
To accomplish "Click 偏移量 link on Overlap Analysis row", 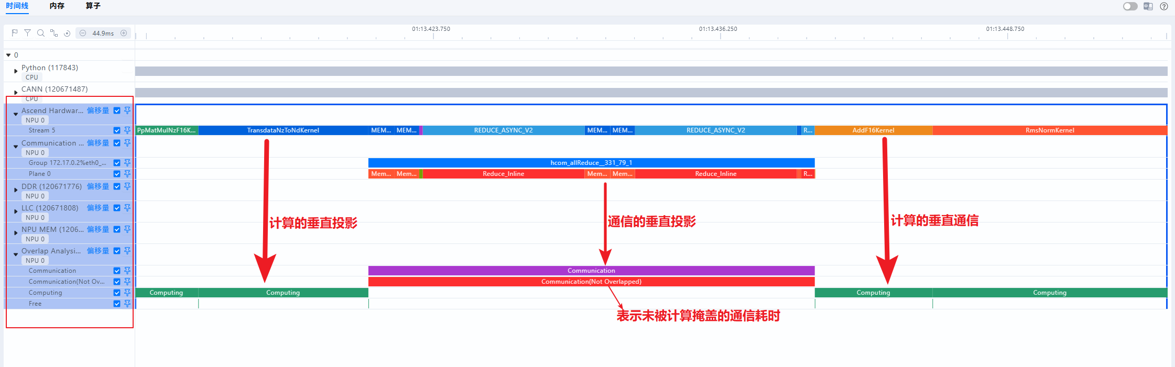I will tap(98, 251).
